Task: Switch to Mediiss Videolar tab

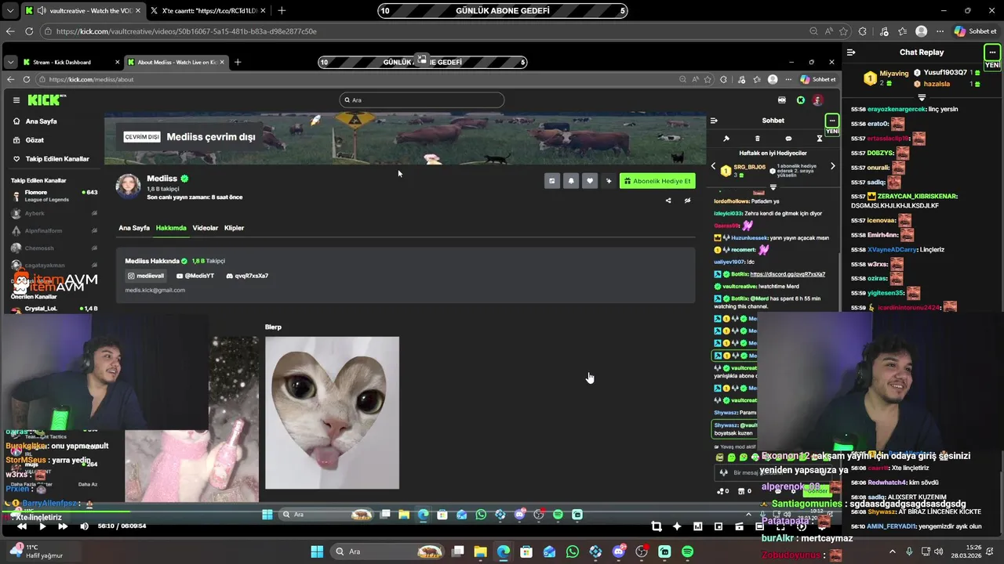Action: point(206,228)
